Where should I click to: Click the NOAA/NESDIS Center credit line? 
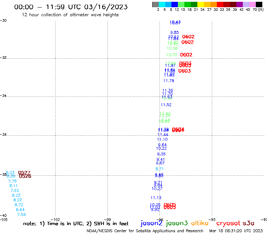click(x=145, y=231)
